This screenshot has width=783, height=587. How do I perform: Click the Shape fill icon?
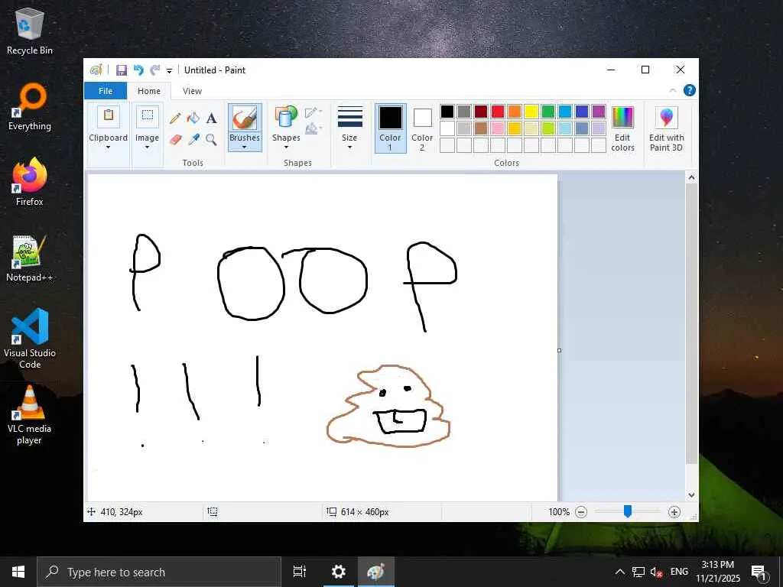[312, 128]
